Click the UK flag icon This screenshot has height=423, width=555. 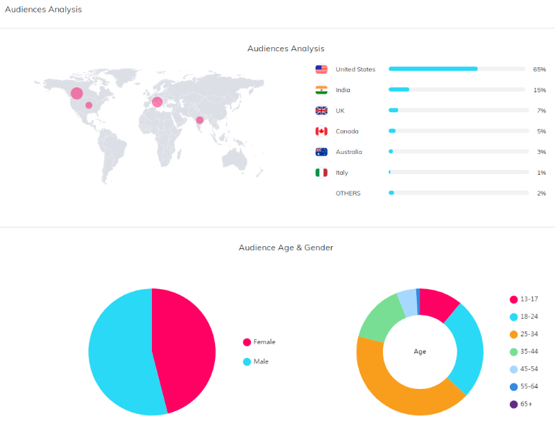click(321, 111)
